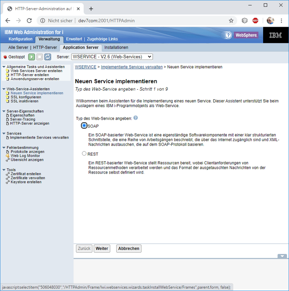Close the HTTP-Server-Administration tab
This screenshot has width=289, height=291.
point(78,9)
